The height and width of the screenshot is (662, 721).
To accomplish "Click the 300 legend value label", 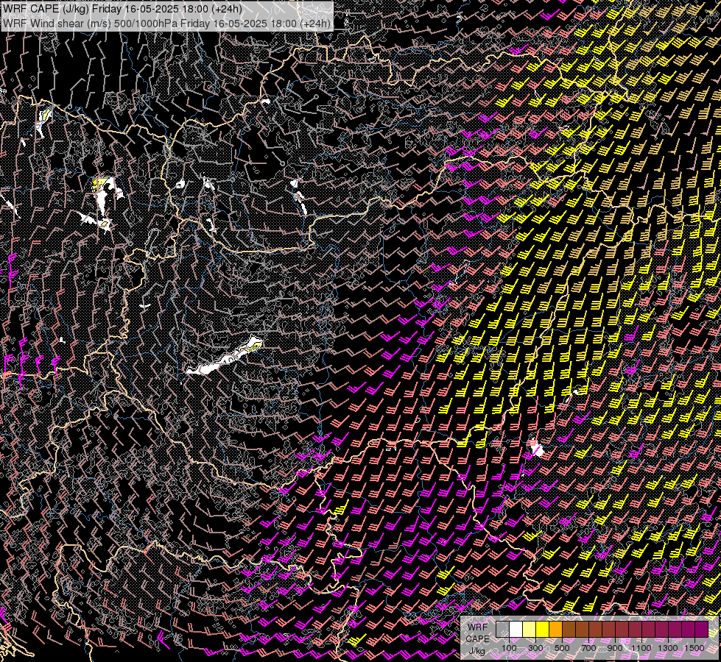I will (535, 648).
